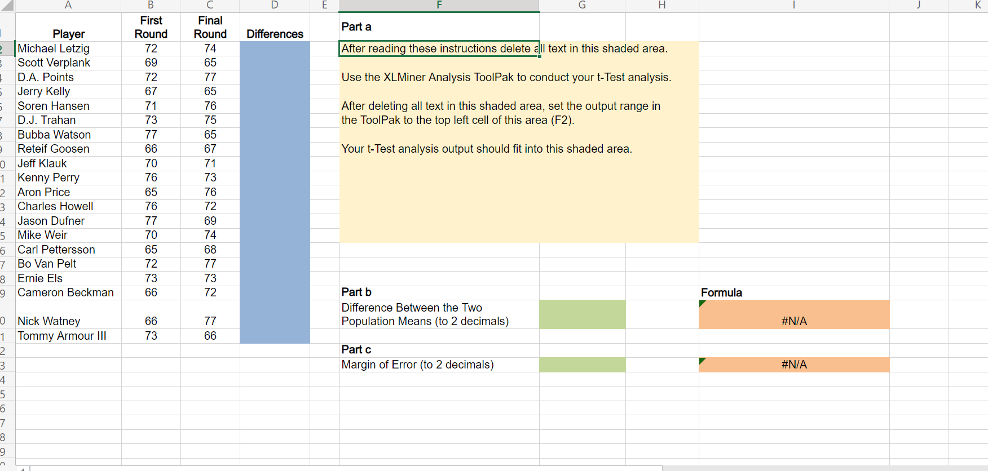Select the cell 'Reteif Goosen'
This screenshot has height=471, width=988.
click(x=68, y=149)
